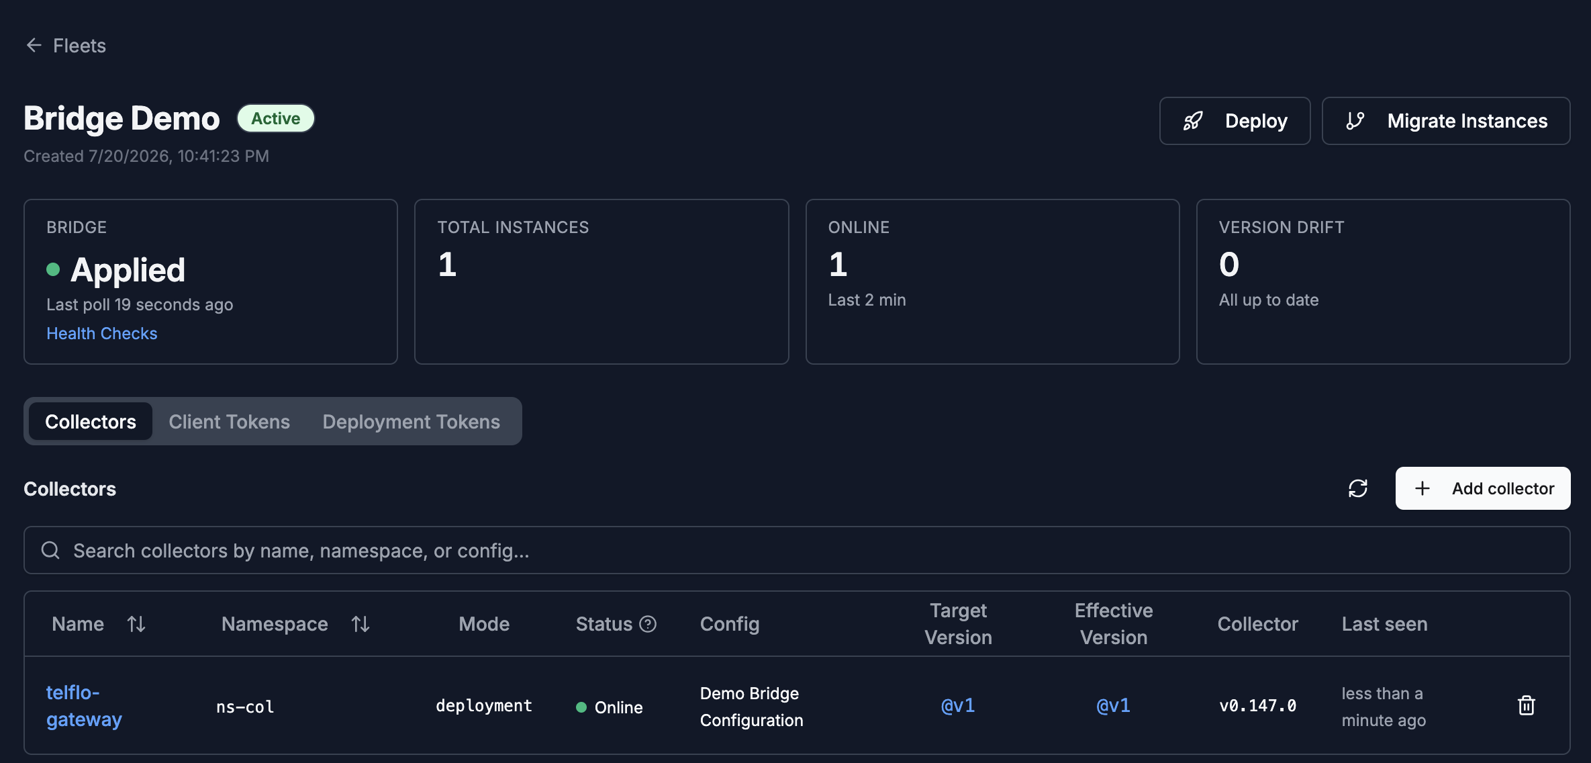This screenshot has height=763, width=1591.
Task: Open the Fleets breadcrumb link
Action: point(79,45)
